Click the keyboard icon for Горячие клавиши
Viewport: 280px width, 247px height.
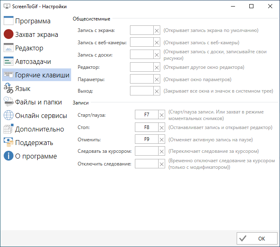coord(9,75)
